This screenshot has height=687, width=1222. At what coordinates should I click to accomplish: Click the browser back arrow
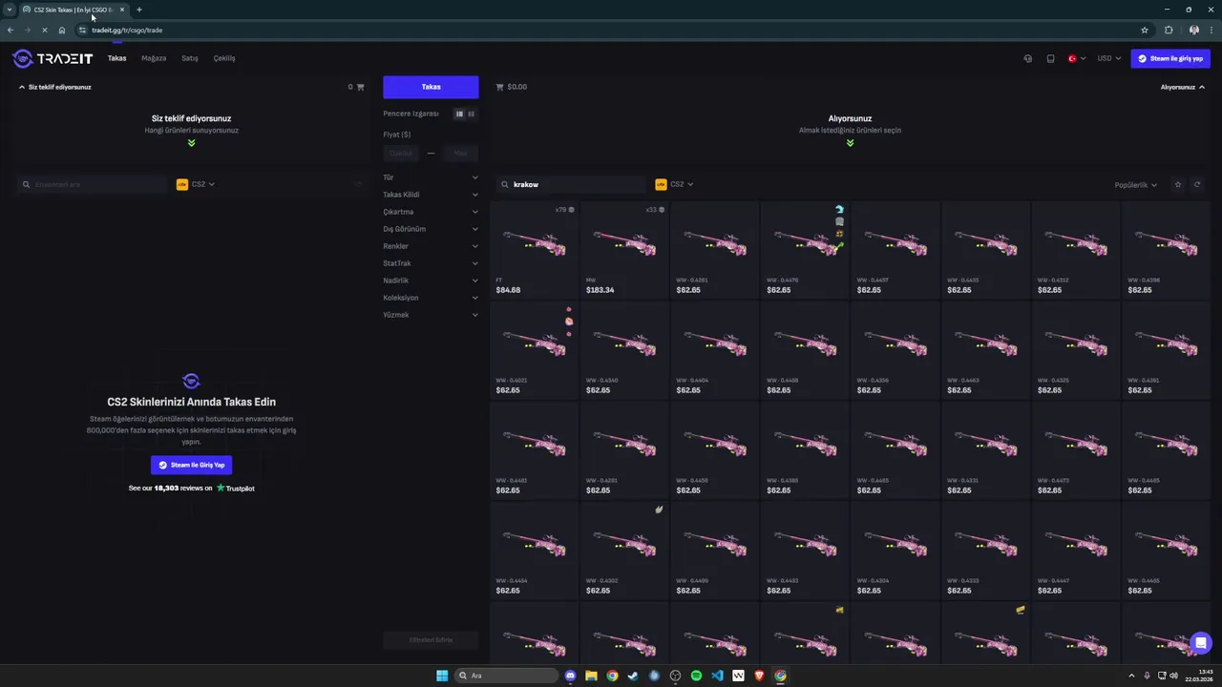11,30
